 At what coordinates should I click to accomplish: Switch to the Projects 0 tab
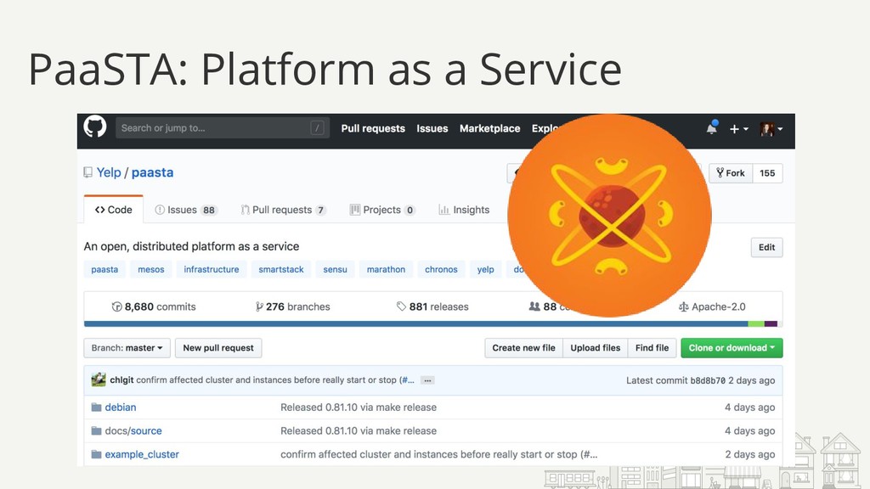point(382,210)
